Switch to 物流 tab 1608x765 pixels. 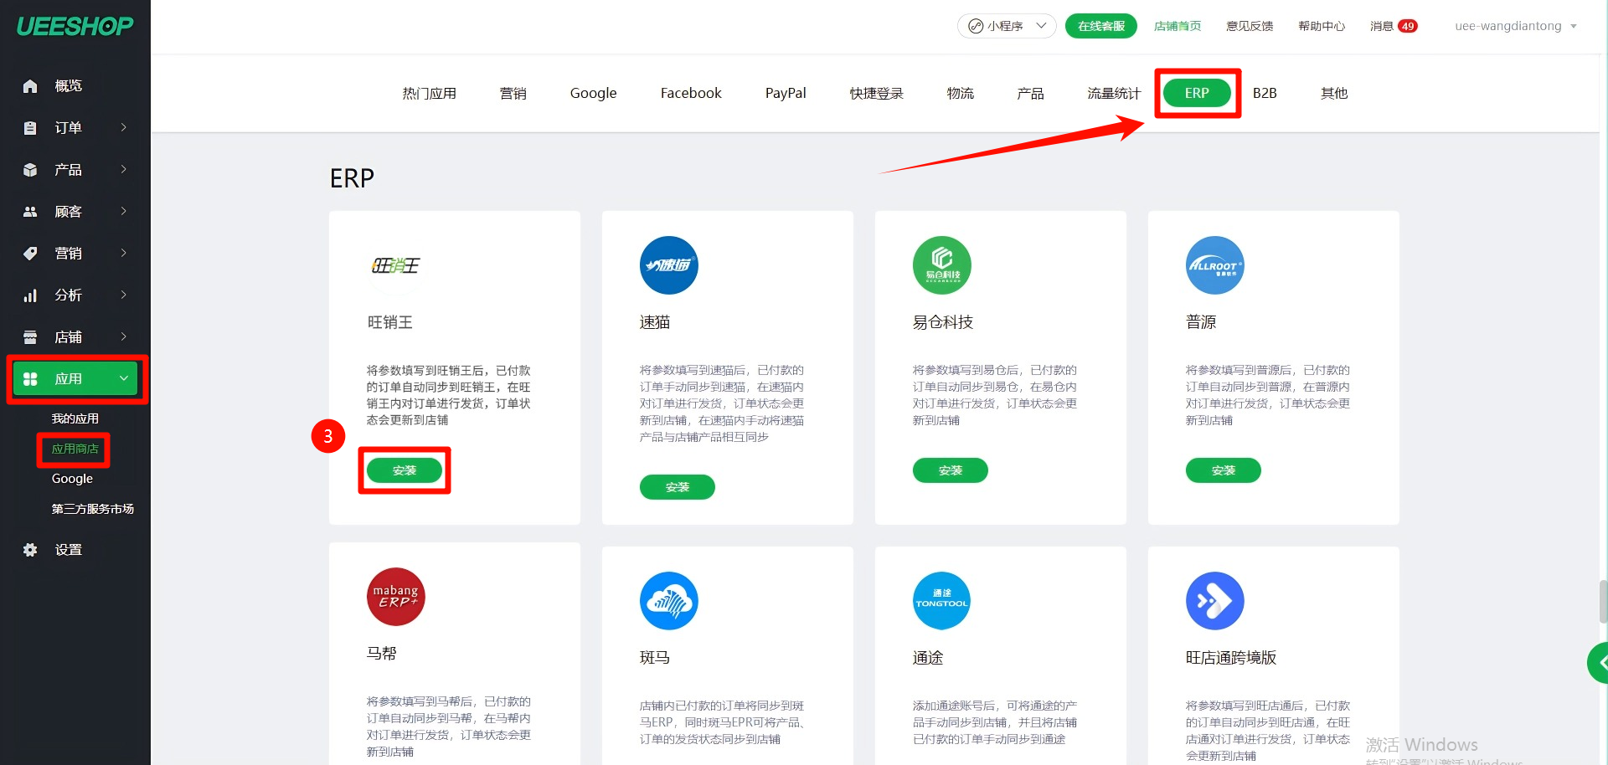pos(961,93)
